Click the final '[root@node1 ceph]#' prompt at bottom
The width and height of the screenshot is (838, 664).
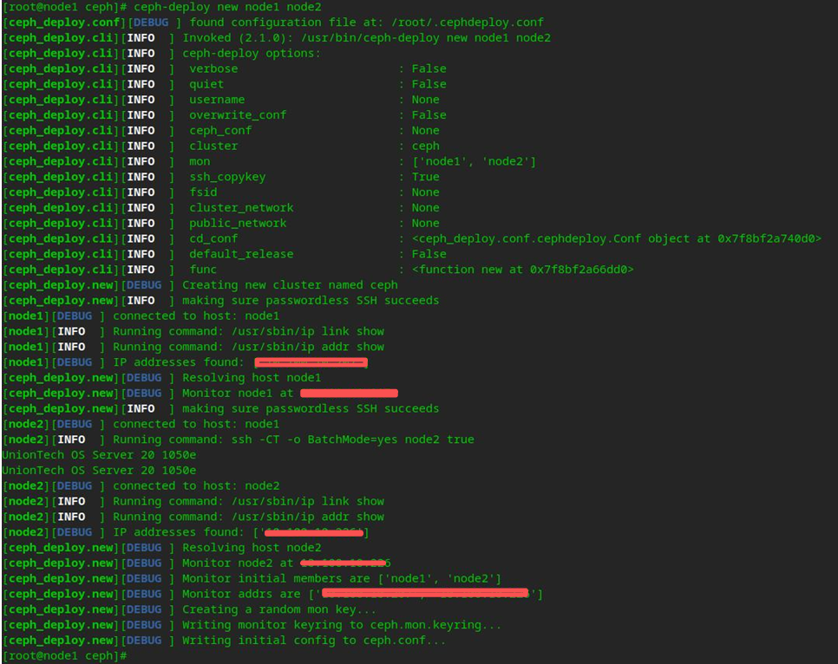[x=65, y=656]
